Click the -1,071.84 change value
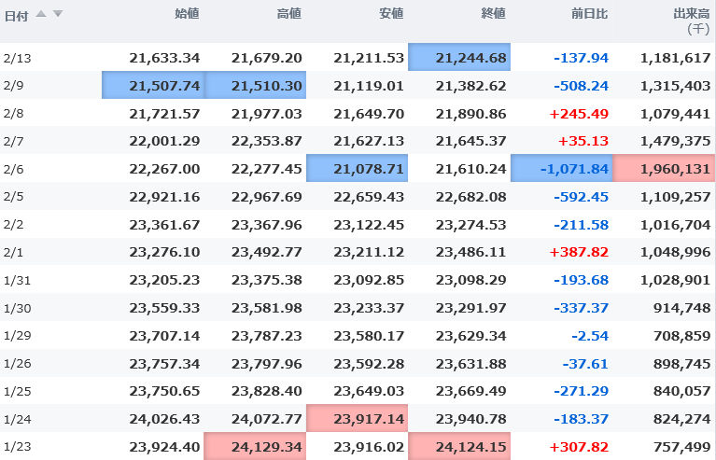This screenshot has width=716, height=460. tap(574, 169)
